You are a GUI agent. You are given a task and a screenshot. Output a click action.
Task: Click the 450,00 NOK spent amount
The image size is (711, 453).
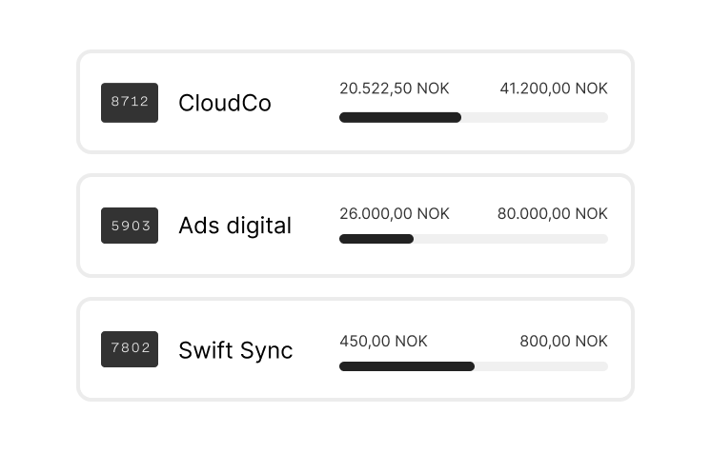(383, 341)
